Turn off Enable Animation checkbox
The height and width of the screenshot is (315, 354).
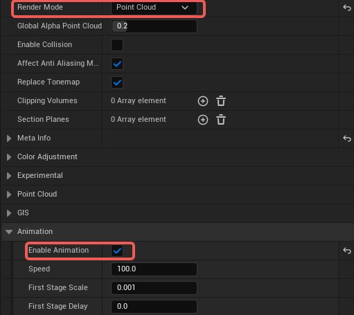point(117,251)
